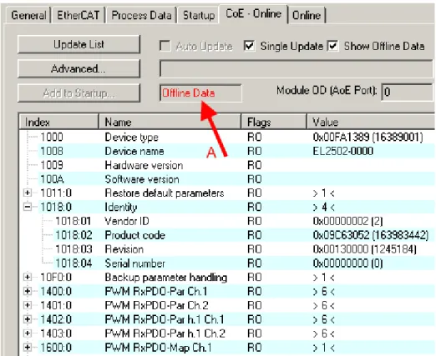Enable the Auto Update checkbox

(165, 46)
